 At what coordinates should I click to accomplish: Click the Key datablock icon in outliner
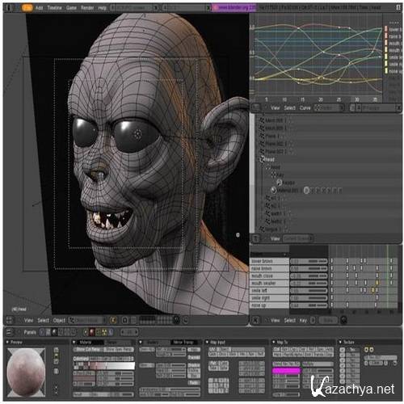point(273,175)
